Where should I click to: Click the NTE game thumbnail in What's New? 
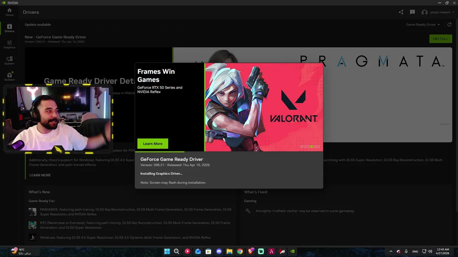pos(33,225)
